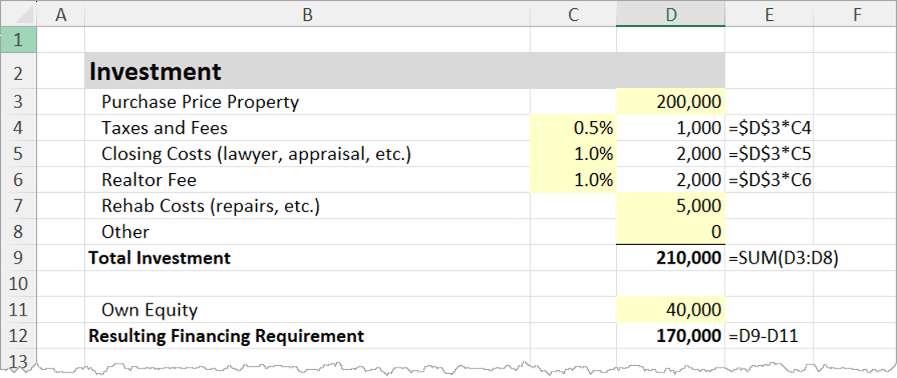The width and height of the screenshot is (897, 378).
Task: Select the Taxes and Fees 1,000 amount cell
Action: pyautogui.click(x=670, y=127)
